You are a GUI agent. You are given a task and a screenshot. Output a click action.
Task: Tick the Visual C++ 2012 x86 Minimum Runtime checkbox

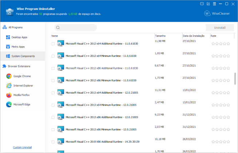tap(53, 81)
